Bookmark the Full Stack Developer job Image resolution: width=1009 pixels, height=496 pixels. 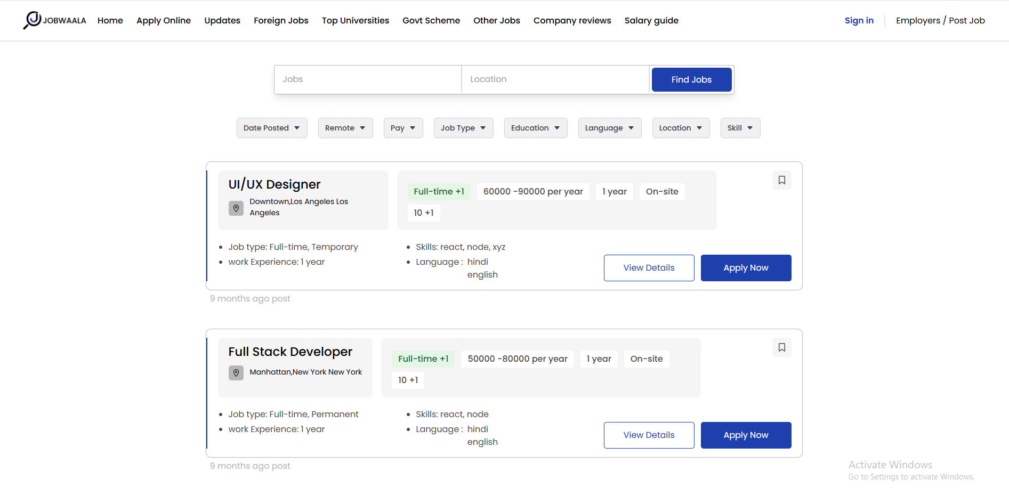click(781, 347)
